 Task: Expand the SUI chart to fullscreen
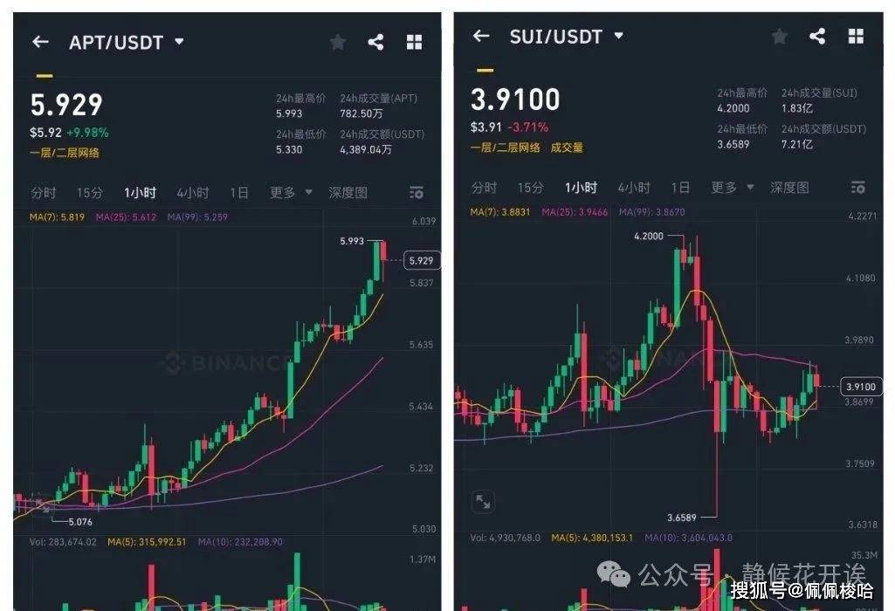point(483,501)
